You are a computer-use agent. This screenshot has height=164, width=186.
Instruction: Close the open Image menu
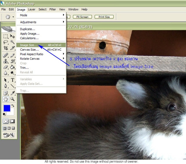(x=21, y=10)
